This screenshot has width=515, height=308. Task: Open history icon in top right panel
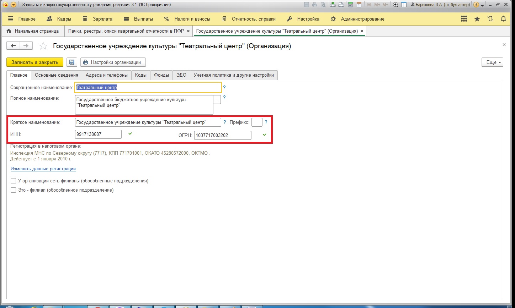click(490, 19)
